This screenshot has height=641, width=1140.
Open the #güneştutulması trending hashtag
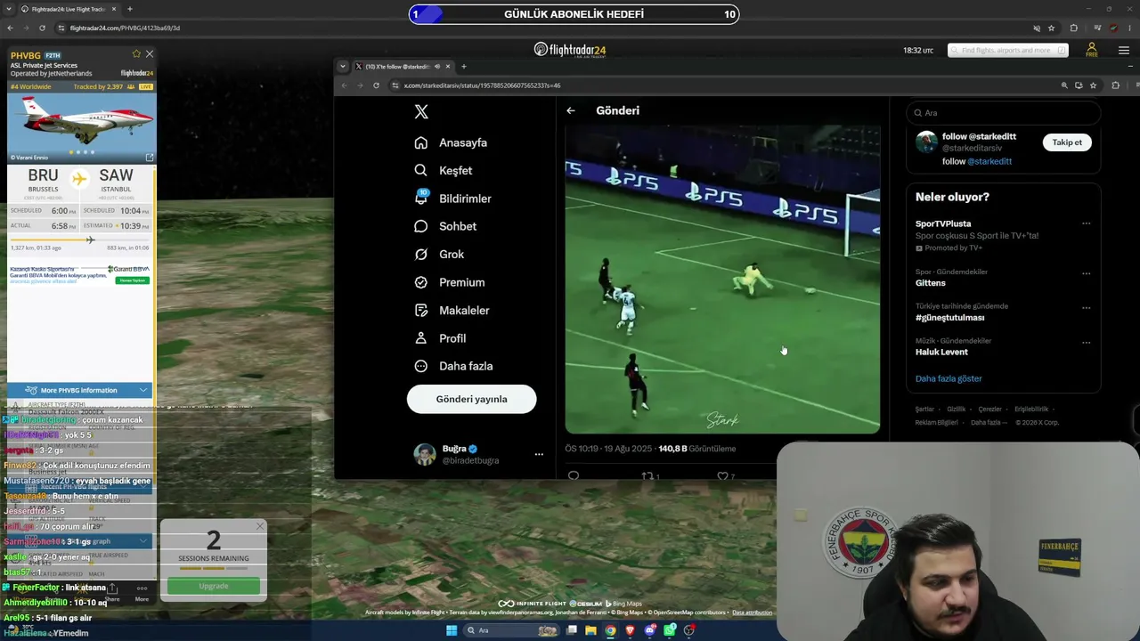(x=950, y=318)
